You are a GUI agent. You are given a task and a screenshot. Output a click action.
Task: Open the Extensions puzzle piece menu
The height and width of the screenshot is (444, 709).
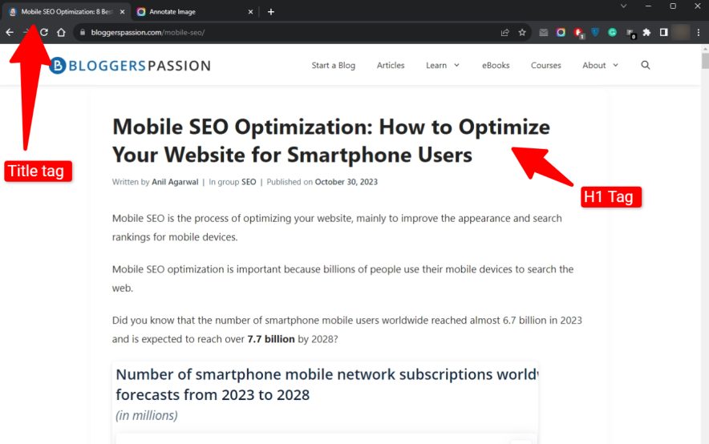(x=646, y=33)
